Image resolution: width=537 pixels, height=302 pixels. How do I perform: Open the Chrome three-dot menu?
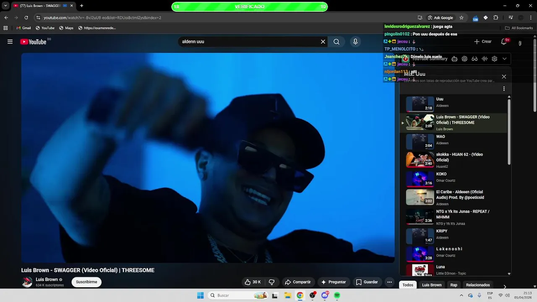(531, 18)
